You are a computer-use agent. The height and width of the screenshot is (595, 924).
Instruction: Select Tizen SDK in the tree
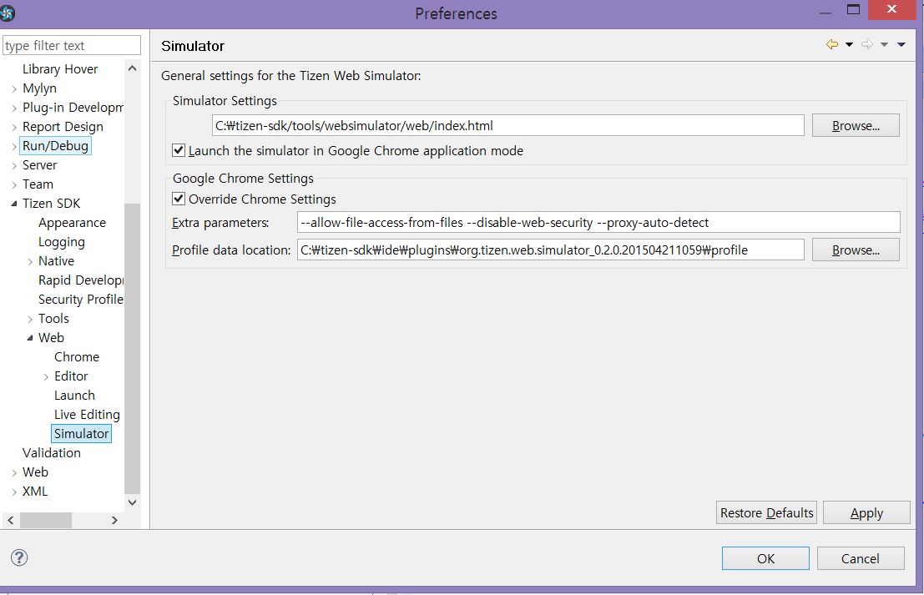tap(51, 204)
